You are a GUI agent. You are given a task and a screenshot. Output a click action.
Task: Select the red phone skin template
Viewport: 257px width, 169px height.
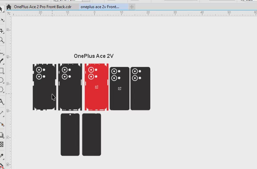(x=96, y=87)
